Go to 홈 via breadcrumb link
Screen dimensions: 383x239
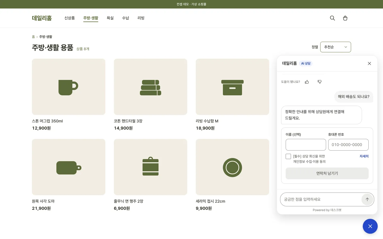(34, 37)
